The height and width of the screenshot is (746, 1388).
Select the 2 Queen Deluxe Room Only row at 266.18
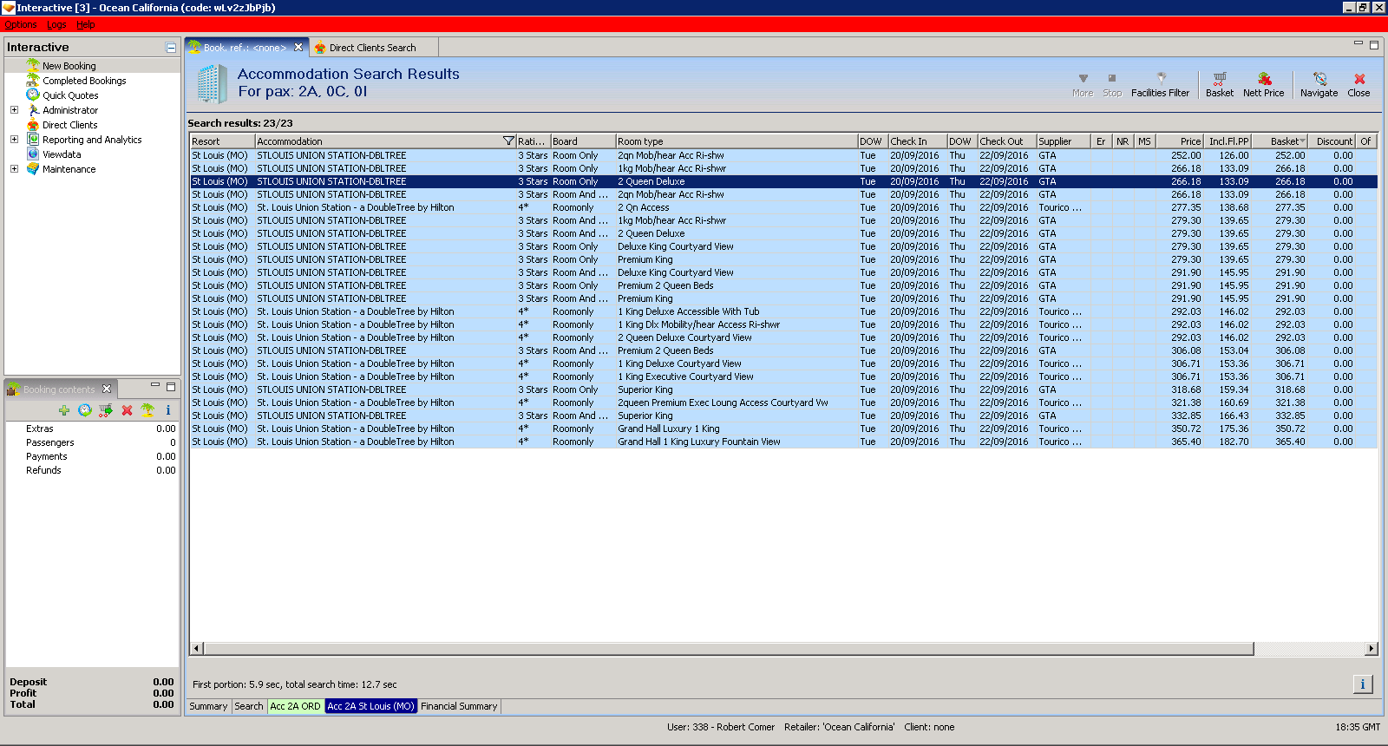pos(783,181)
